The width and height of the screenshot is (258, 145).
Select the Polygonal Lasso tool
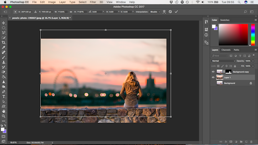[x=3, y=33]
